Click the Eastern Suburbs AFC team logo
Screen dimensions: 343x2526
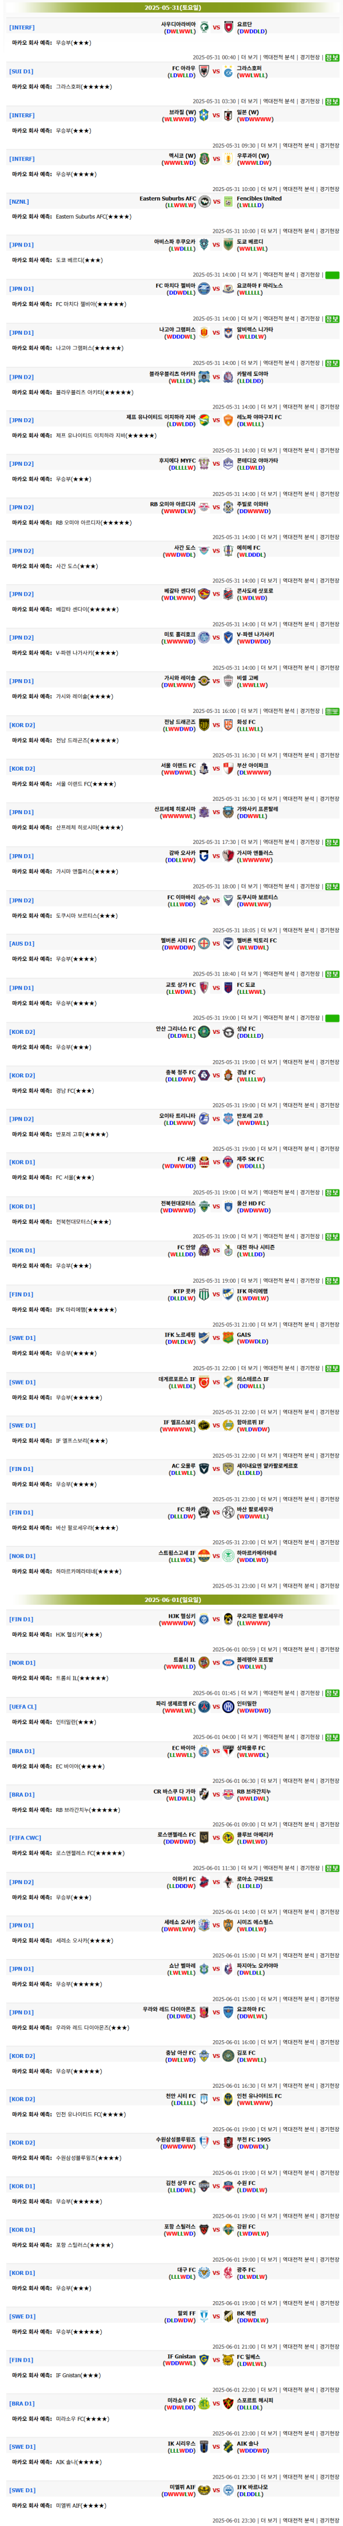pyautogui.click(x=204, y=201)
